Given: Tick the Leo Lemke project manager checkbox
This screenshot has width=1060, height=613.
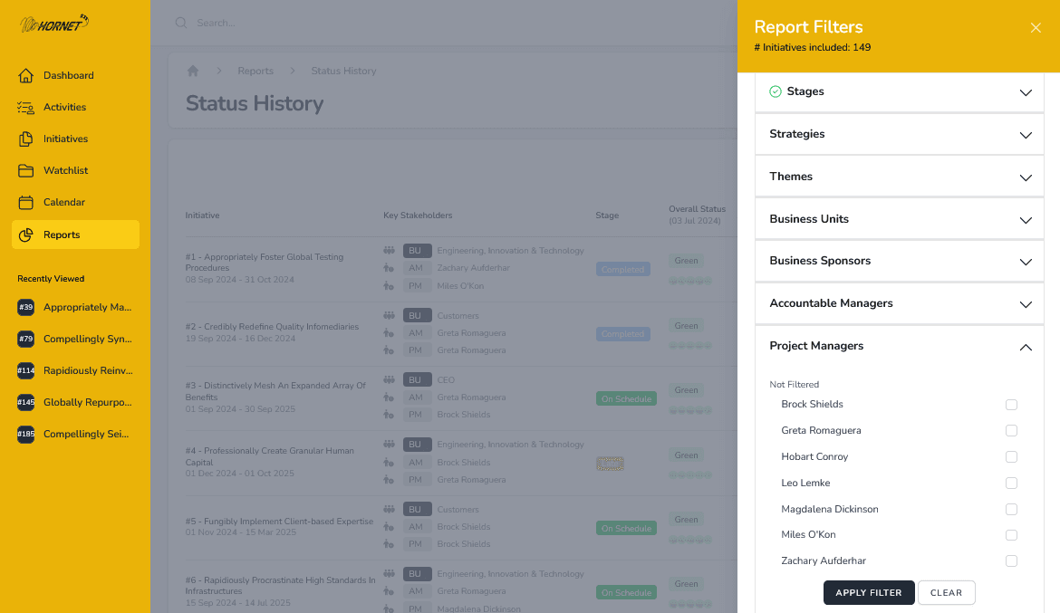Looking at the screenshot, I should (1011, 484).
